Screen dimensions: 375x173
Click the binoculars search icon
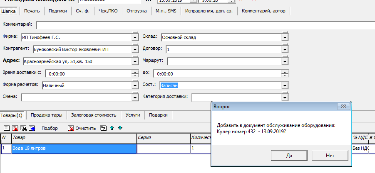24,128
